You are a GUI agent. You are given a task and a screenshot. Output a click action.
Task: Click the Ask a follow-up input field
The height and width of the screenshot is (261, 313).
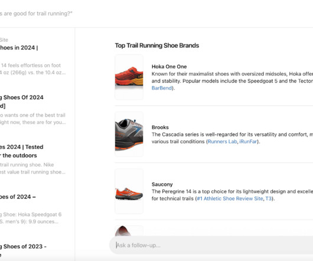coord(211,245)
